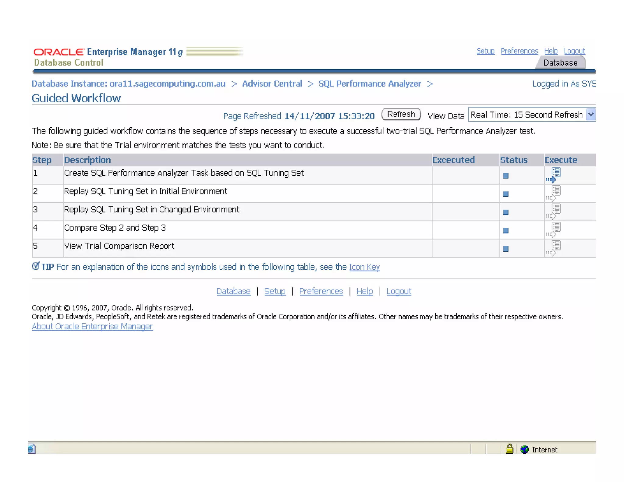Click the page refreshed timestamp 14/11/2007 15:33:20

click(329, 116)
